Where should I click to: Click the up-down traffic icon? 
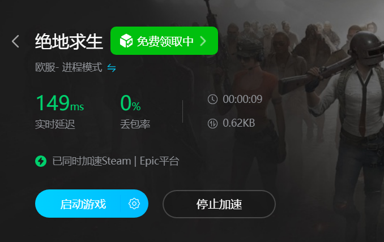click(x=212, y=123)
